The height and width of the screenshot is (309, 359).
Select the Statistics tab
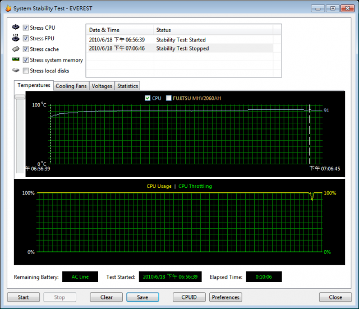(x=127, y=86)
